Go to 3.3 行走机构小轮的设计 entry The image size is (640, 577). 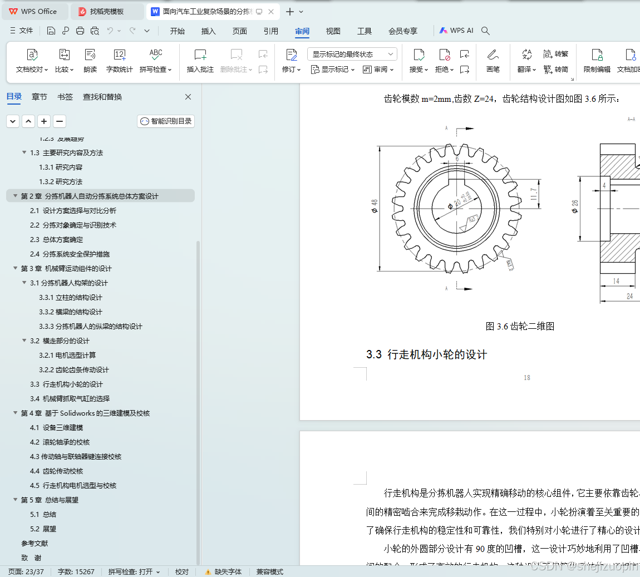pyautogui.click(x=67, y=384)
